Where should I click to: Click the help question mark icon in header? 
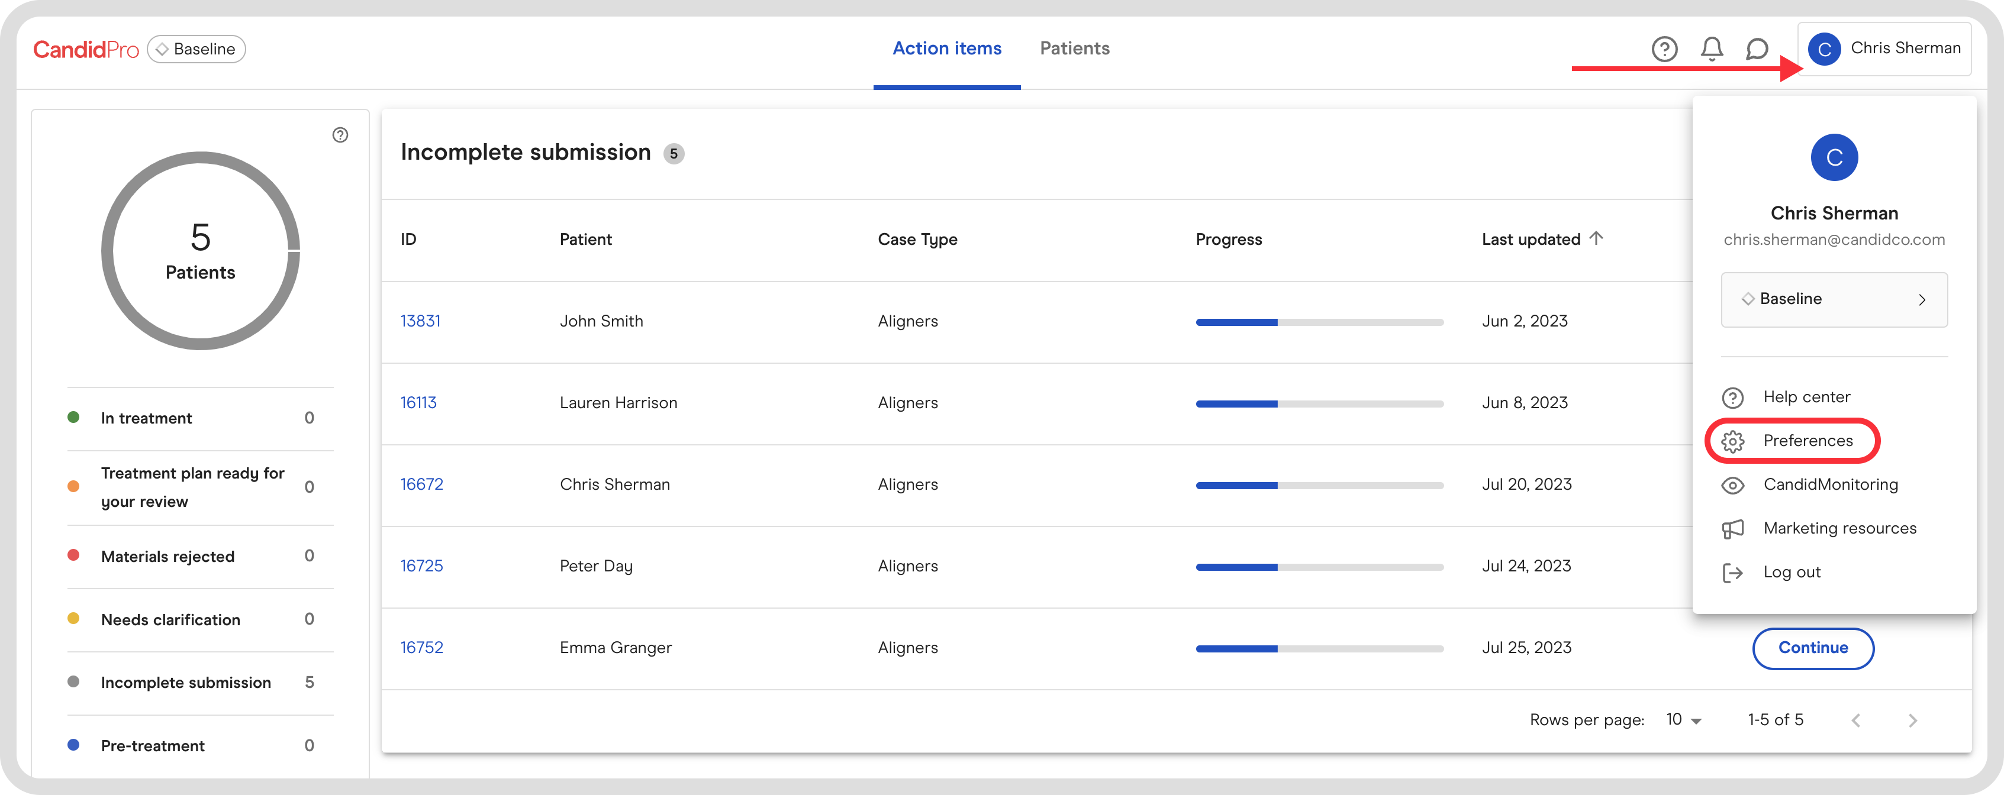(1664, 49)
